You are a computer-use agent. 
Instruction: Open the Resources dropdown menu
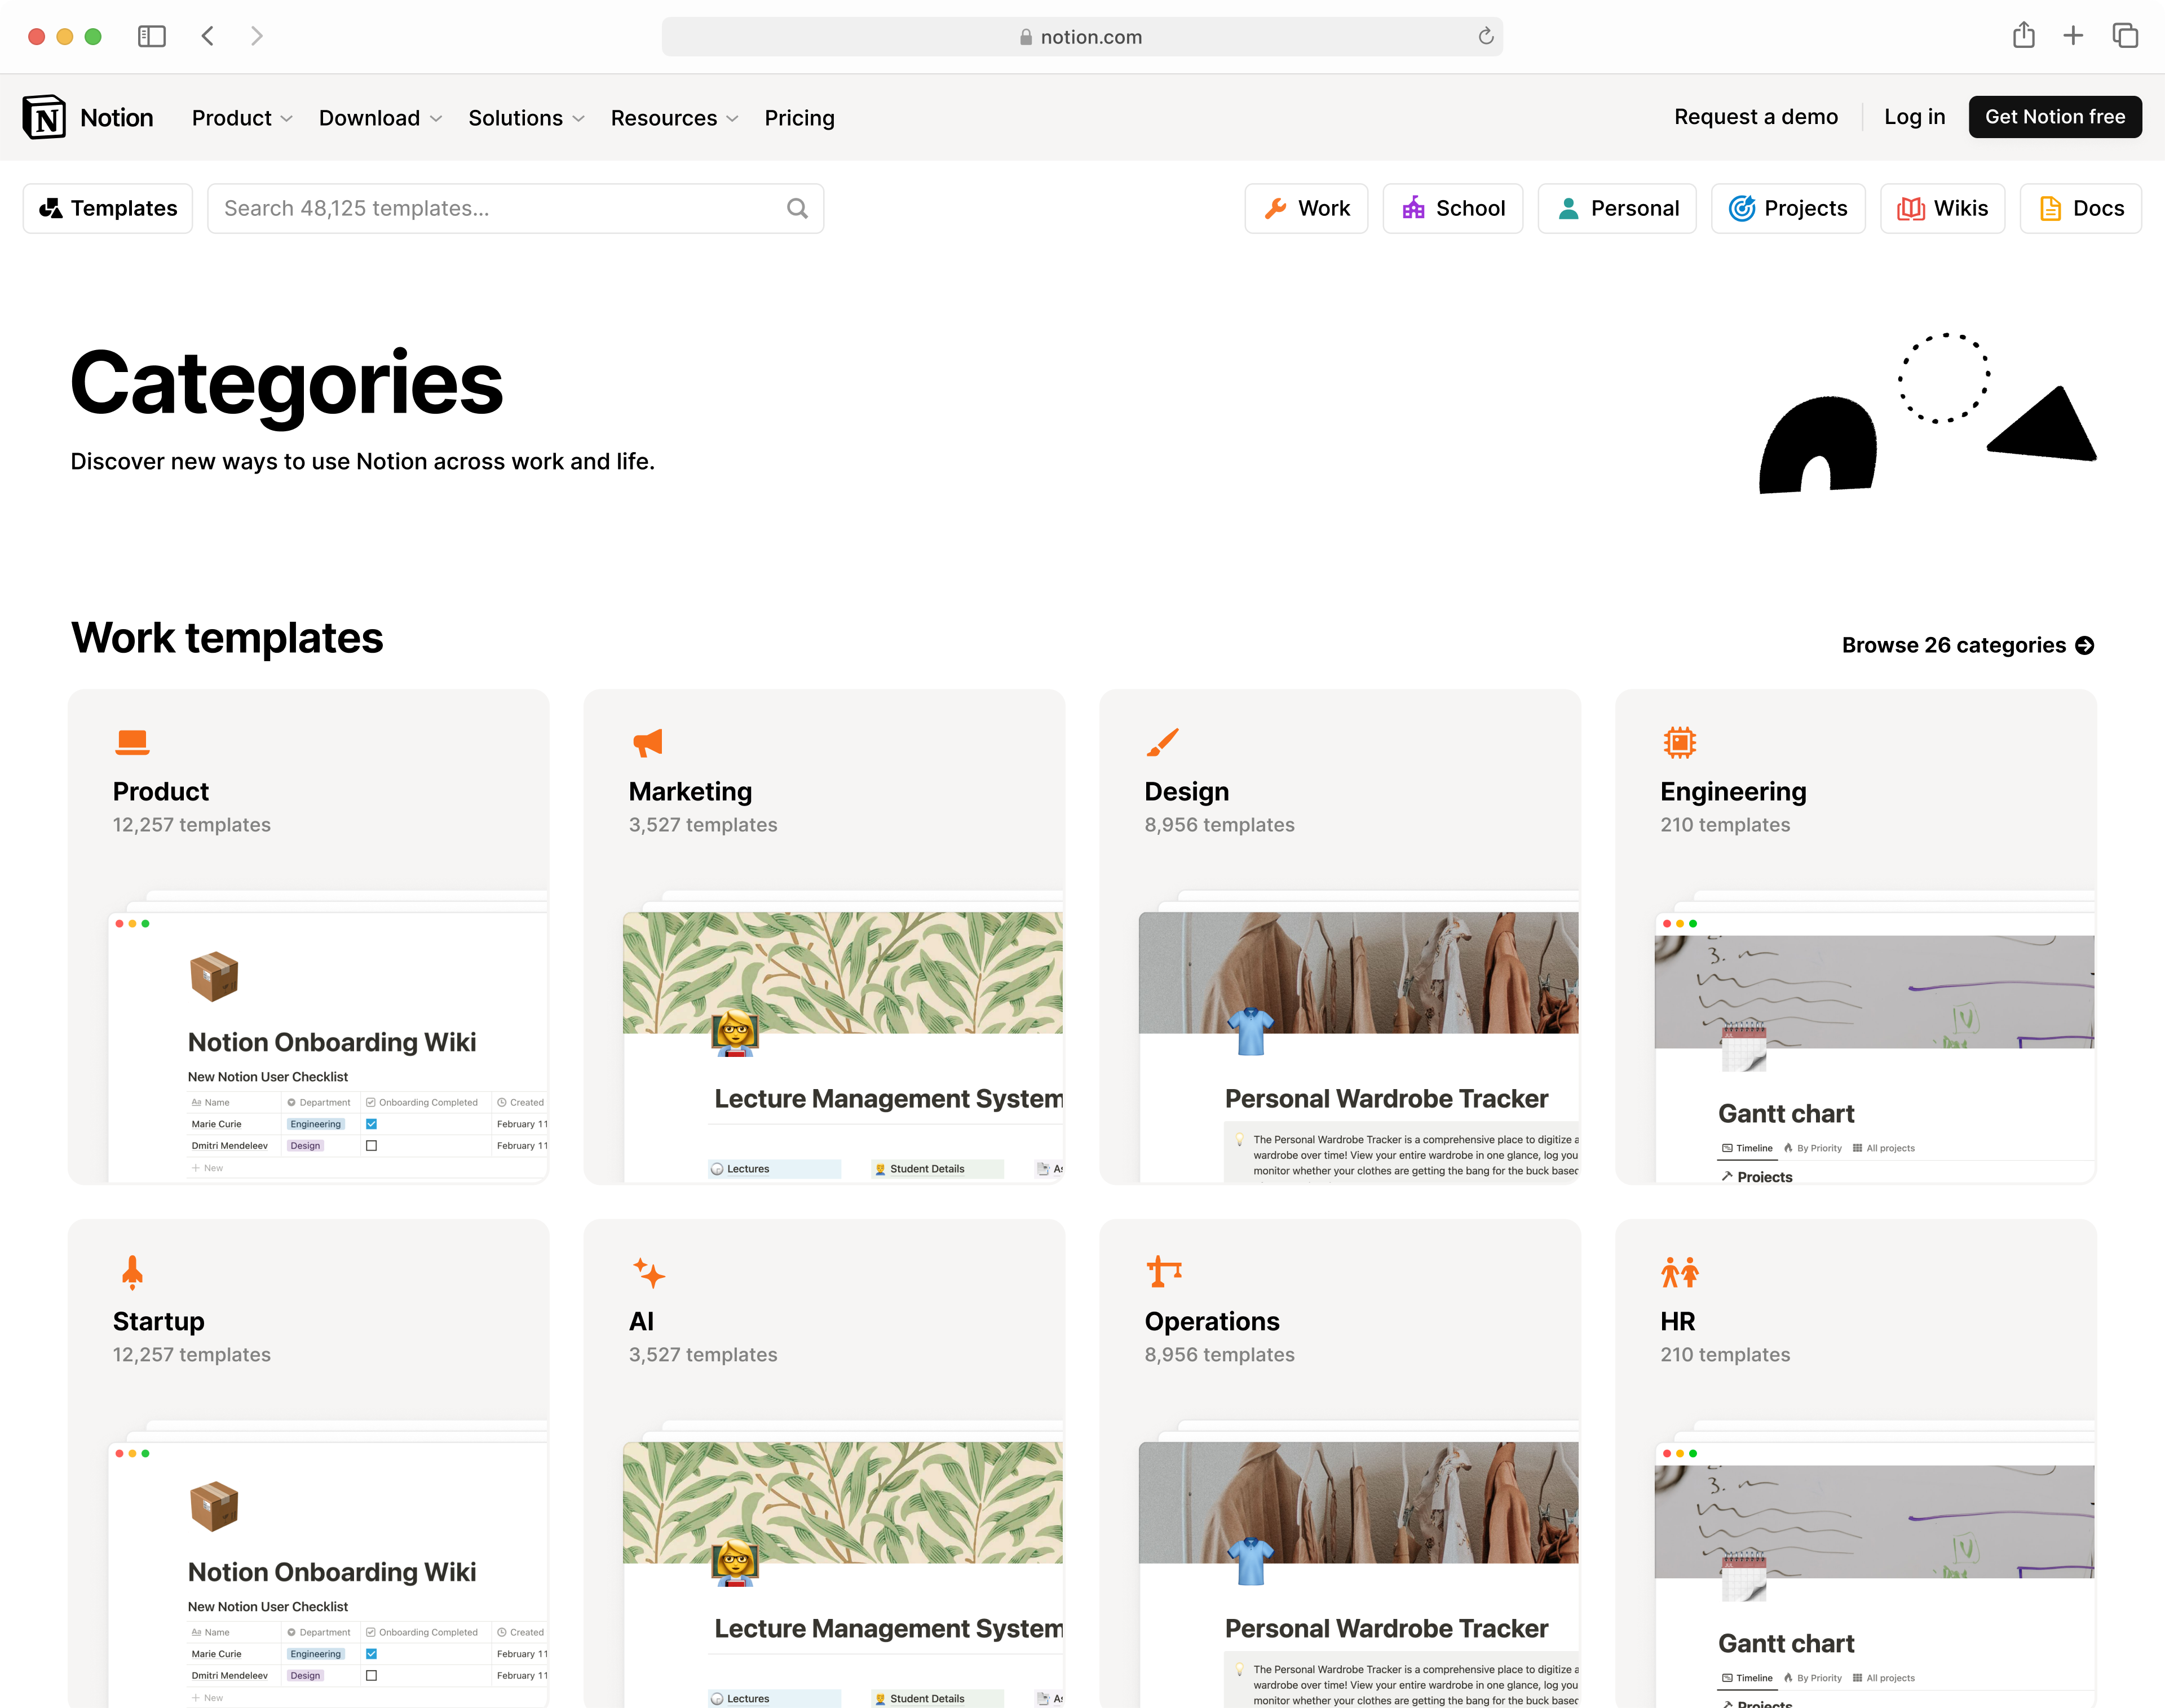(x=674, y=118)
